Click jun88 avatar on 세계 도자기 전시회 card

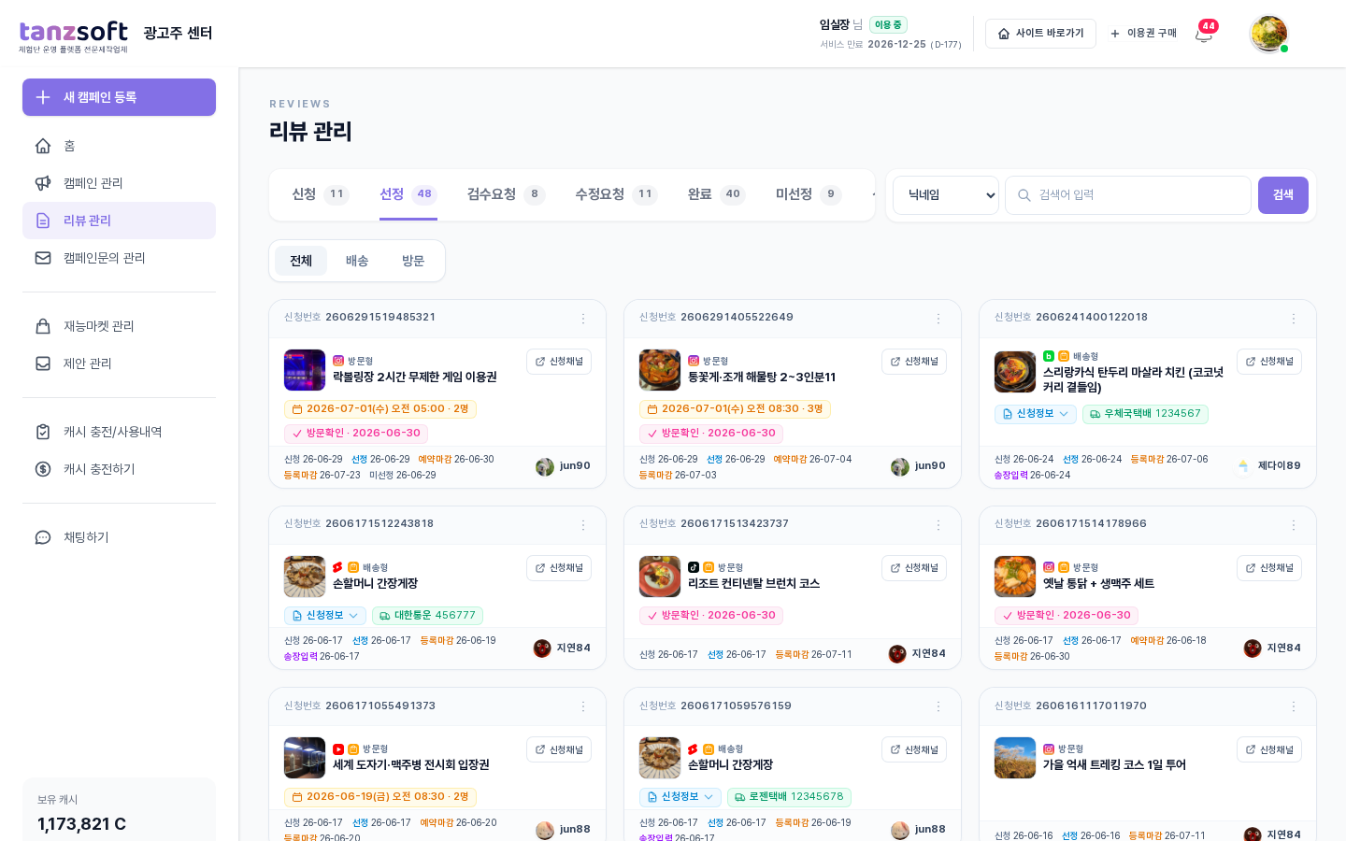point(545,830)
